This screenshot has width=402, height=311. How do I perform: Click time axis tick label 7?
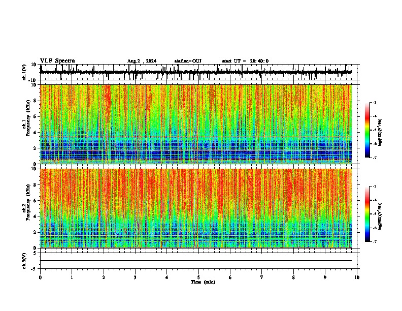coord(262,277)
